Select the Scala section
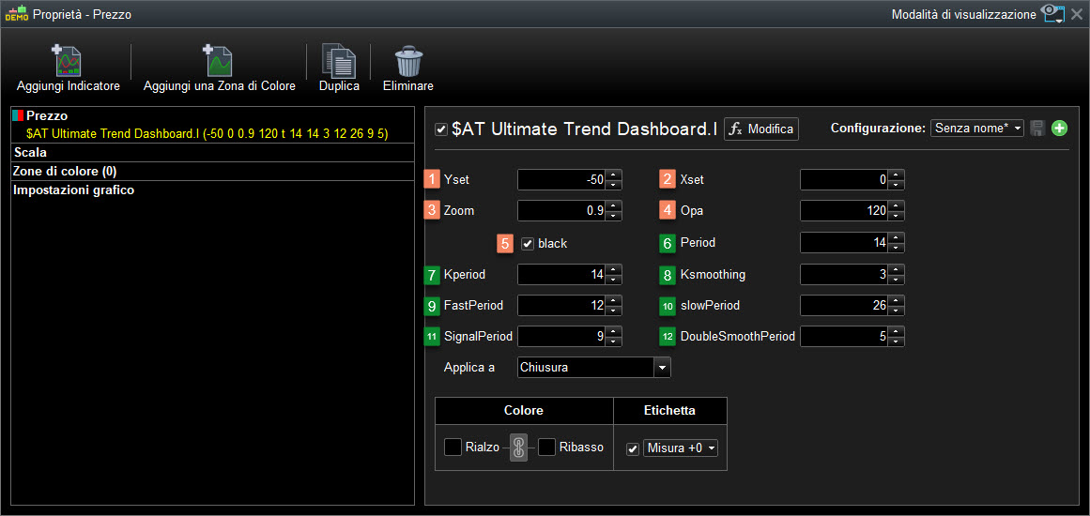Screen dimensions: 1090x516 click(214, 152)
